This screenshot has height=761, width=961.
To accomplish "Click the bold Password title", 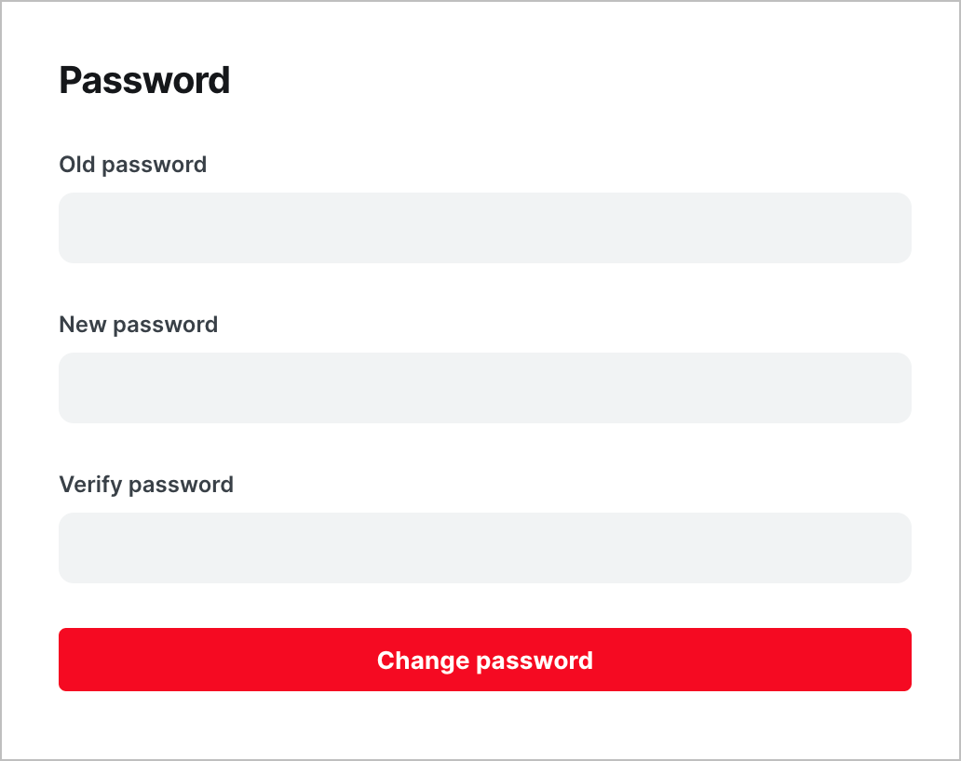I will pos(144,80).
